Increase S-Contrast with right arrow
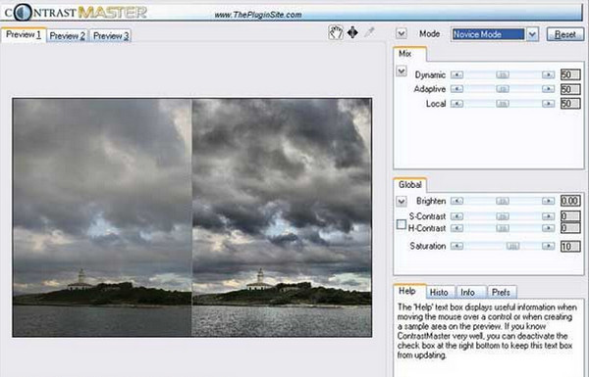589x377 pixels. tap(548, 216)
